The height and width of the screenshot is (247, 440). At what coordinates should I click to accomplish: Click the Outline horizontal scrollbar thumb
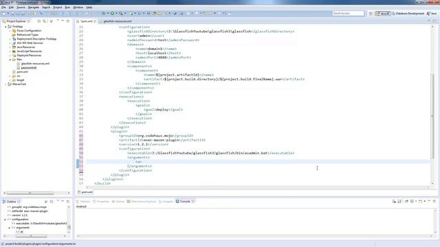click(x=31, y=236)
